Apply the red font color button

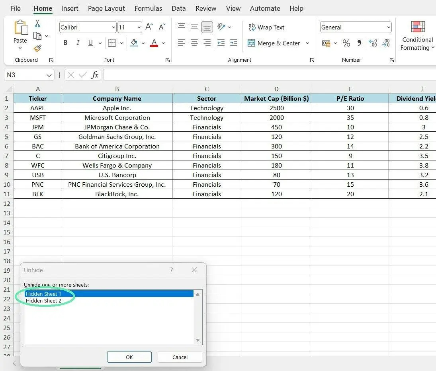pos(154,43)
